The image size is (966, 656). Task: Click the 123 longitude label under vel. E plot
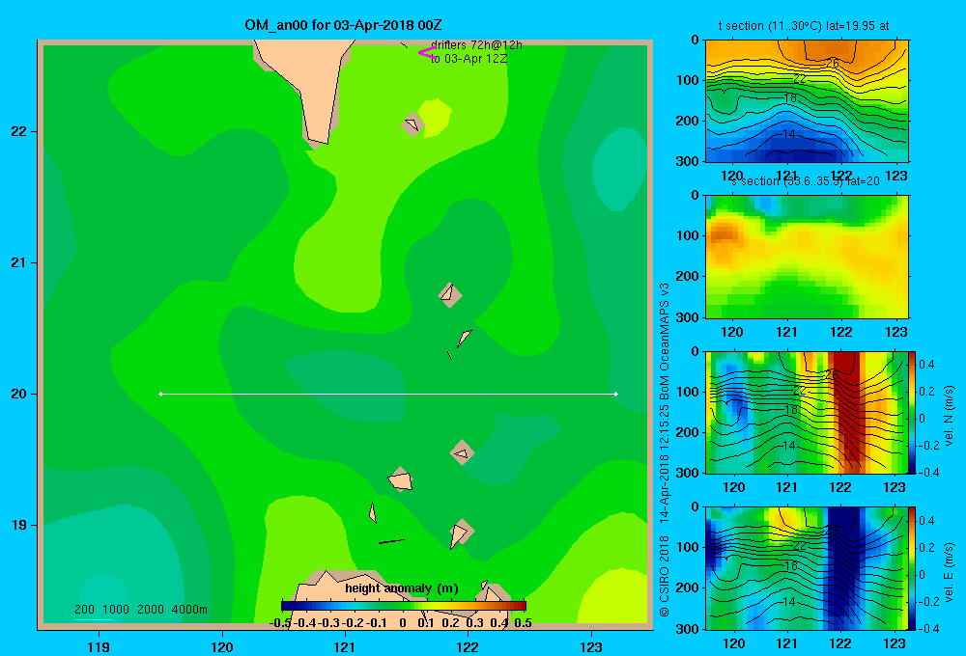coord(895,643)
